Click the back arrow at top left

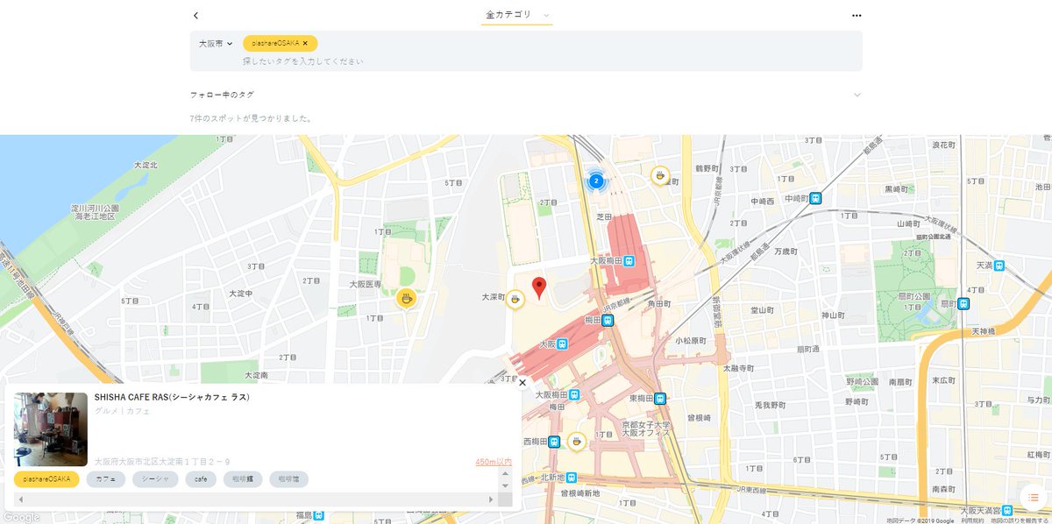coord(195,15)
